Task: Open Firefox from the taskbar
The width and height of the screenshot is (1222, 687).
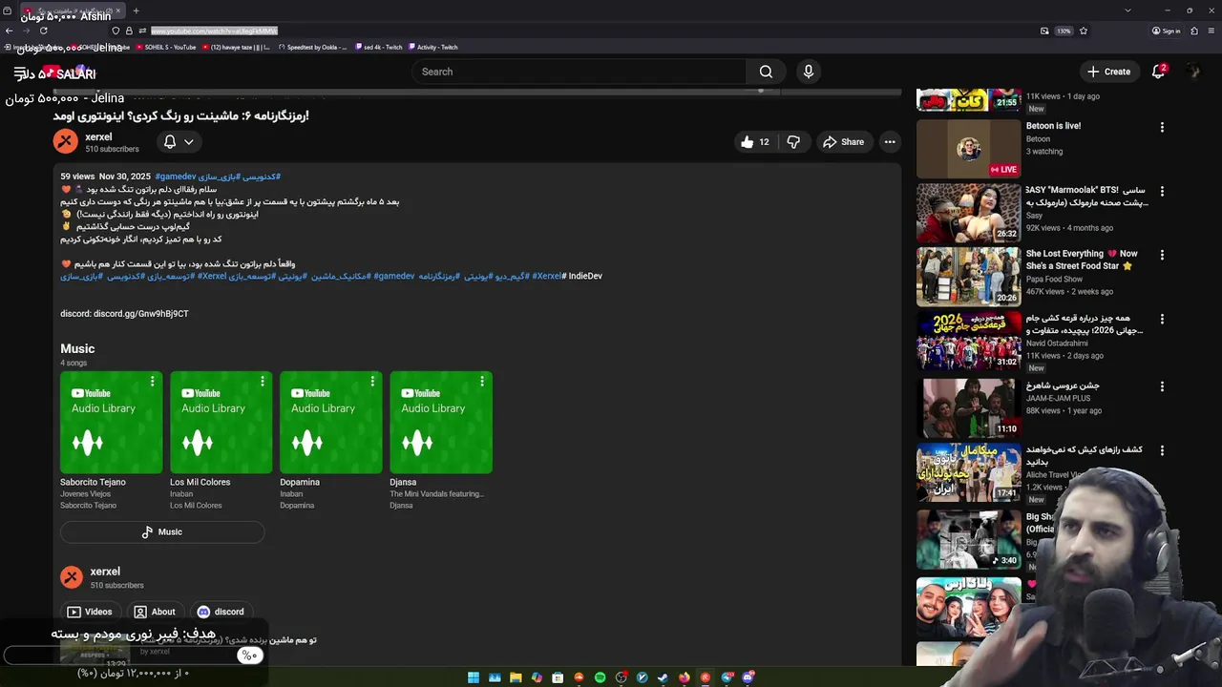Action: [x=684, y=677]
